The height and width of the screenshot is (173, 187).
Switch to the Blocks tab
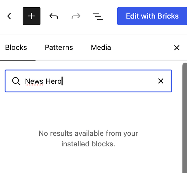(x=16, y=47)
